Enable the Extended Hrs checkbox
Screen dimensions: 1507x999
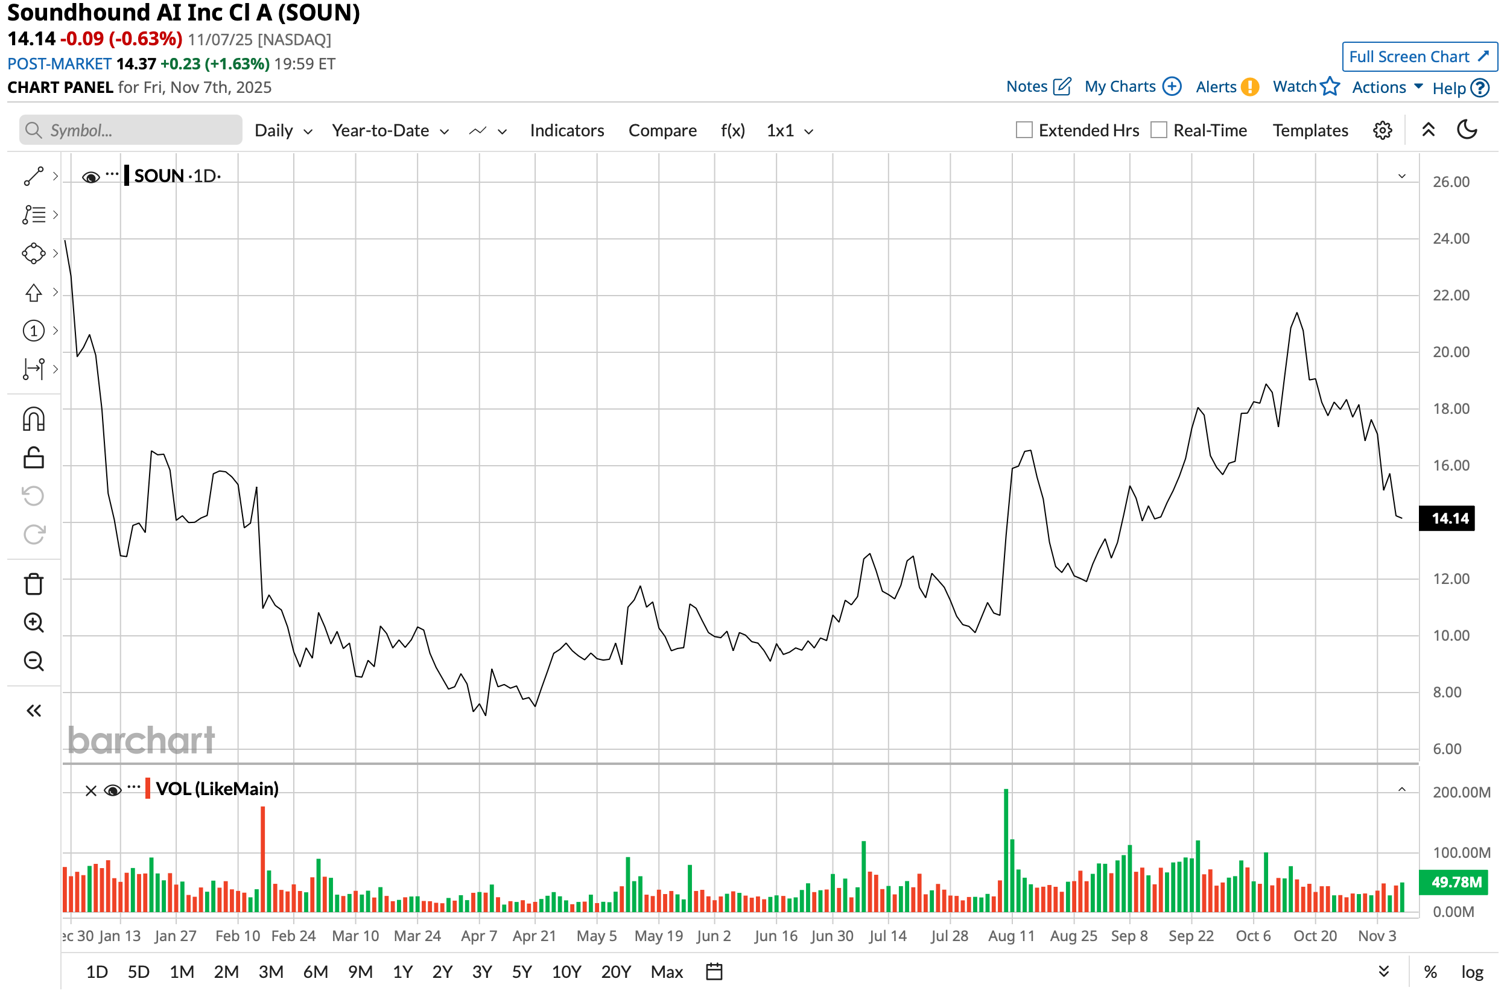[x=1025, y=131]
